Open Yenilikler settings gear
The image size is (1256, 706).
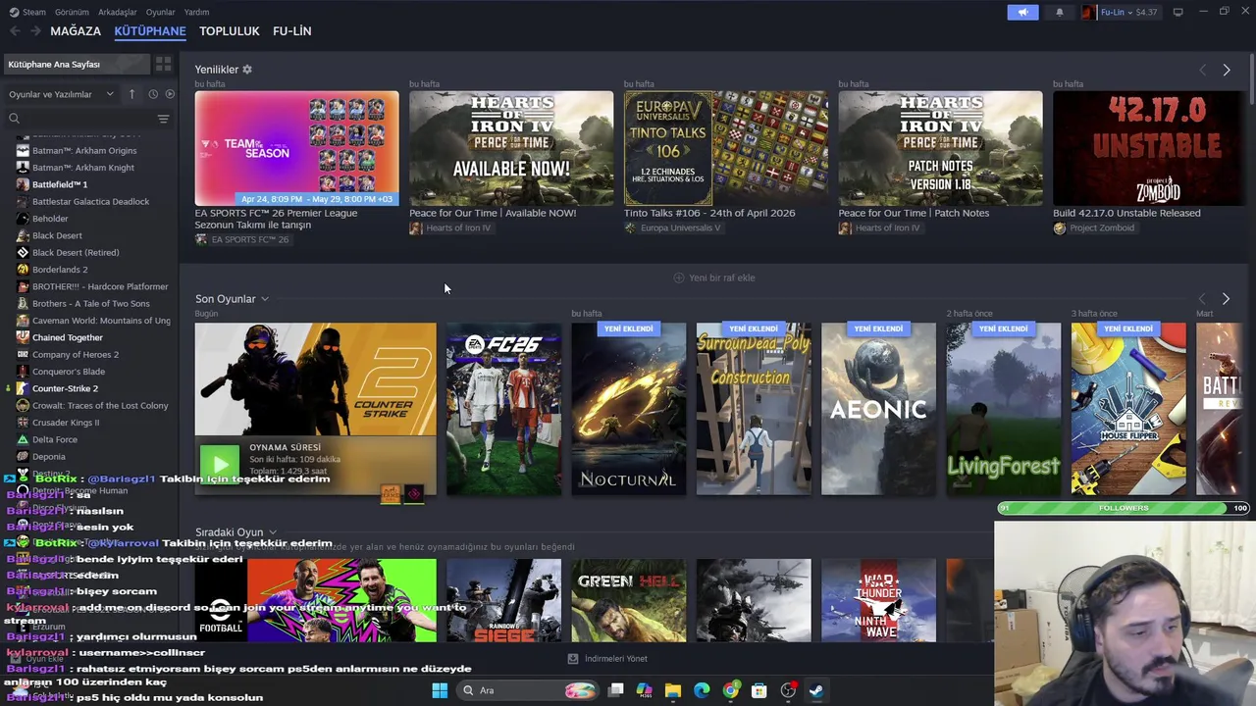point(247,70)
